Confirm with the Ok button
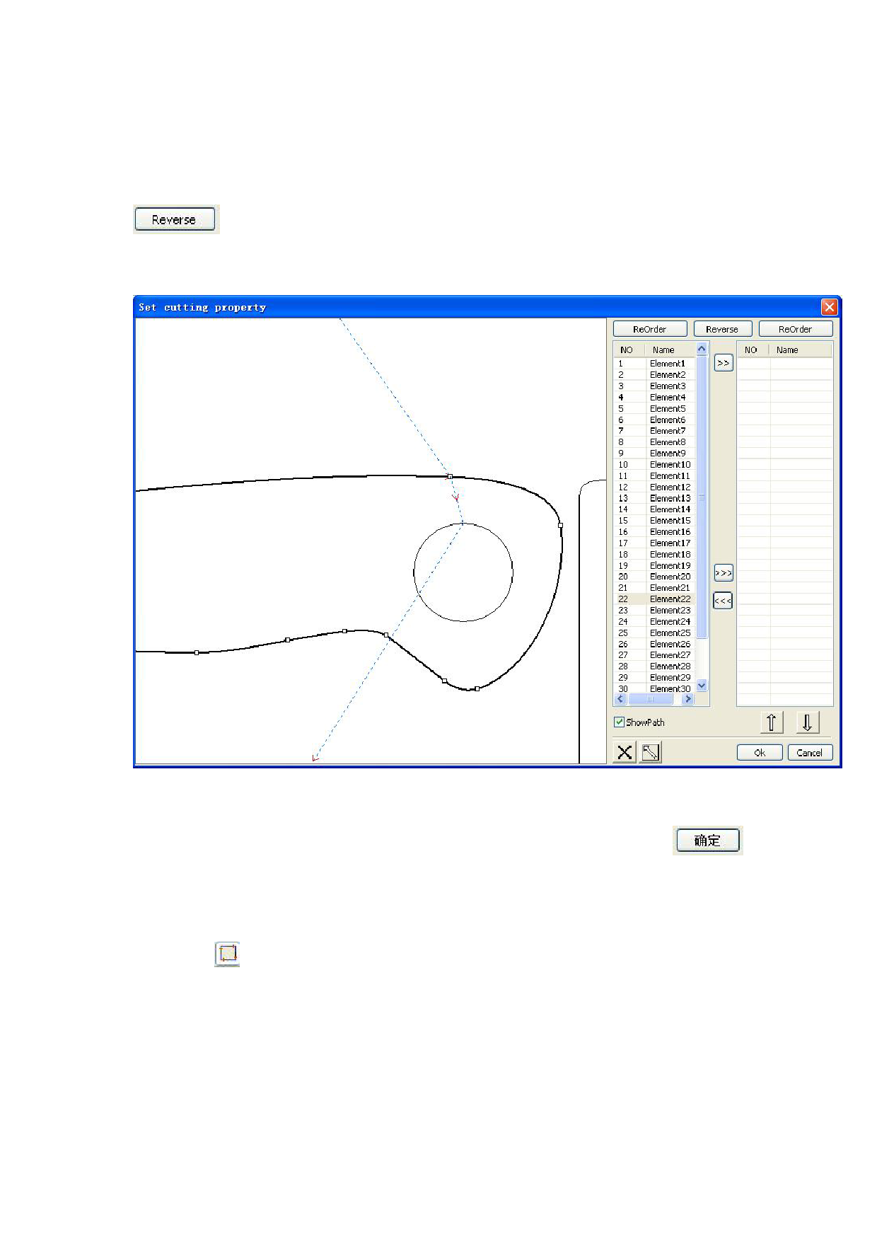This screenshot has height=1241, width=877. click(760, 753)
